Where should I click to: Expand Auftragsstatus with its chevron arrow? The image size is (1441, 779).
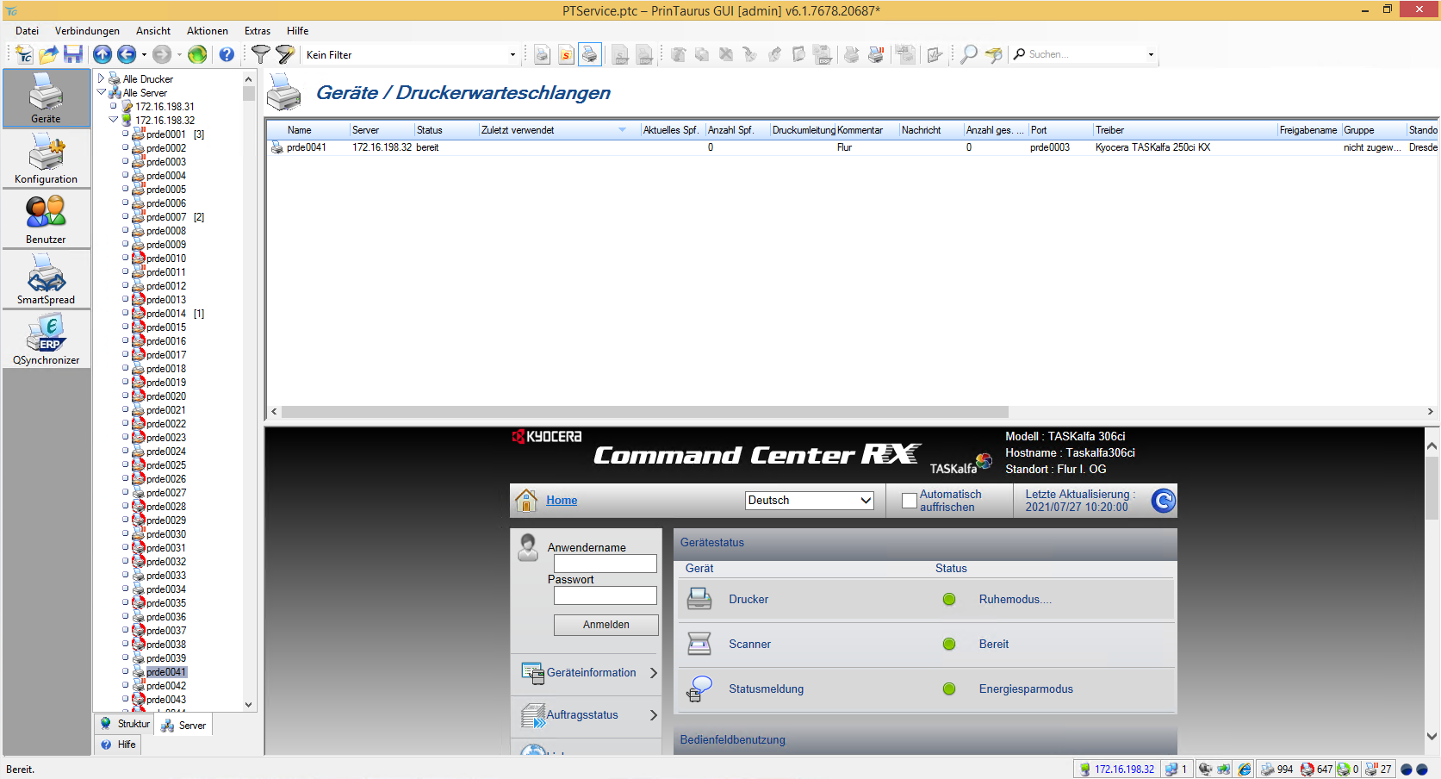[654, 715]
